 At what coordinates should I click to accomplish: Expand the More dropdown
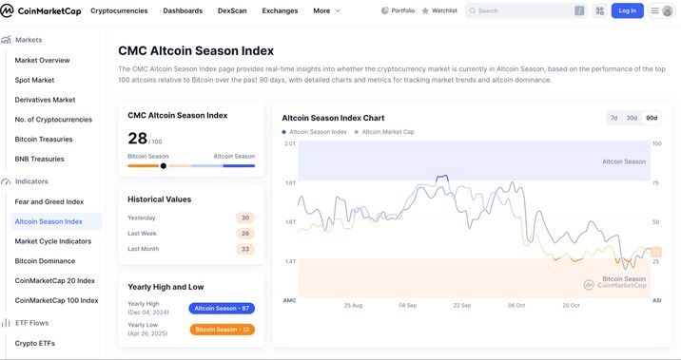(x=326, y=10)
